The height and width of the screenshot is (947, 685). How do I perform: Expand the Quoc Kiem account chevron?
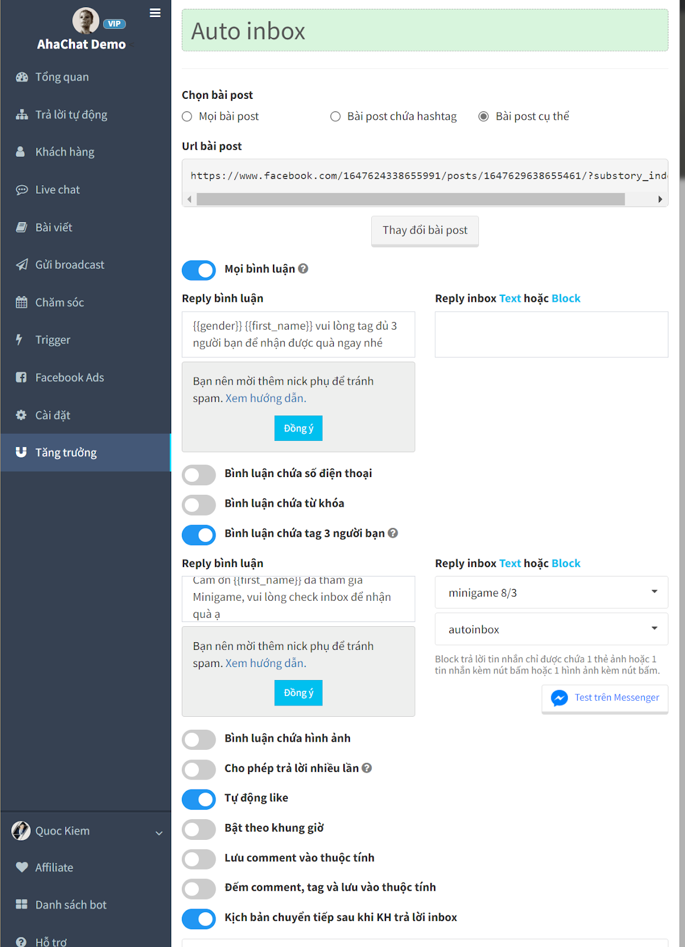[x=159, y=833]
